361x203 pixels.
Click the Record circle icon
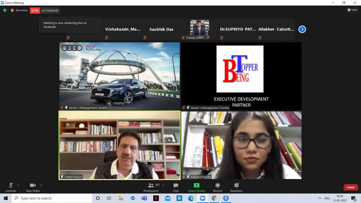click(218, 185)
